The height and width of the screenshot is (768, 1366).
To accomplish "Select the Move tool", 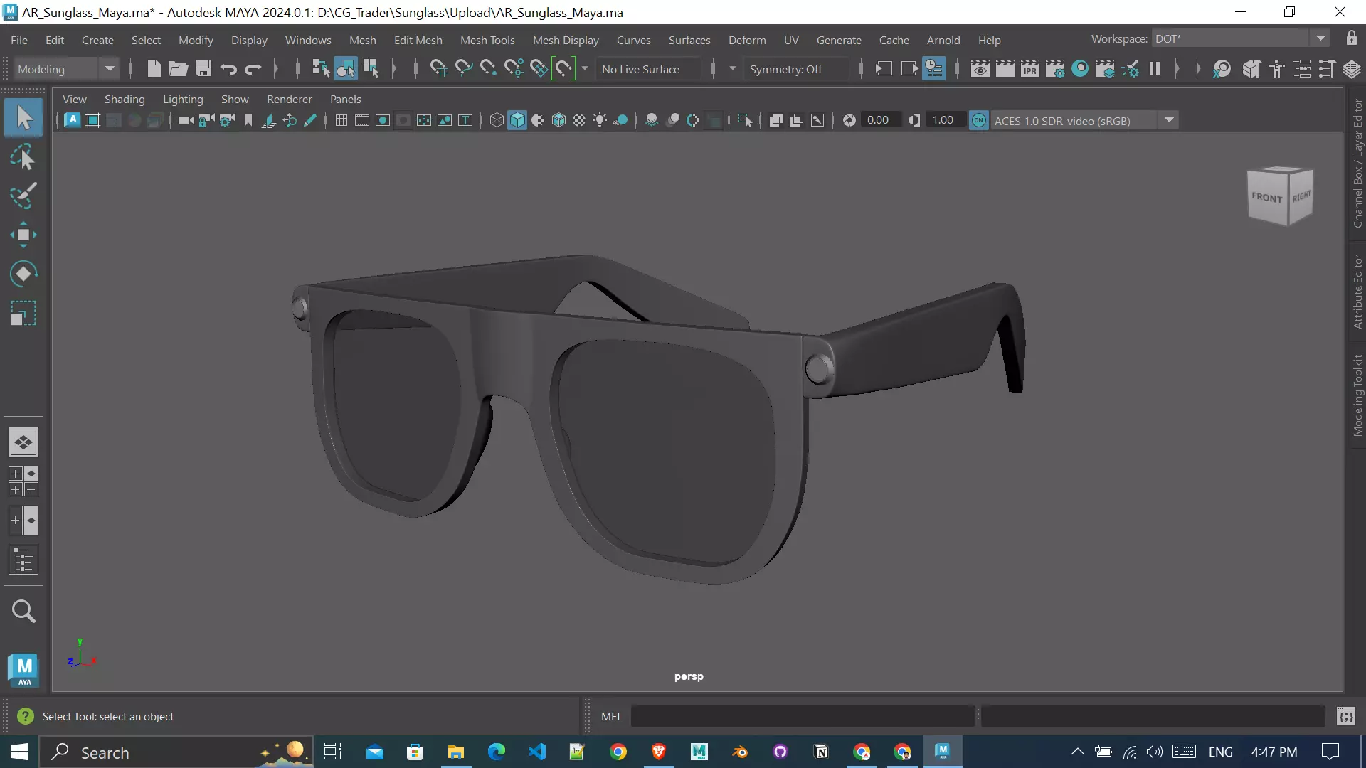I will tap(23, 235).
